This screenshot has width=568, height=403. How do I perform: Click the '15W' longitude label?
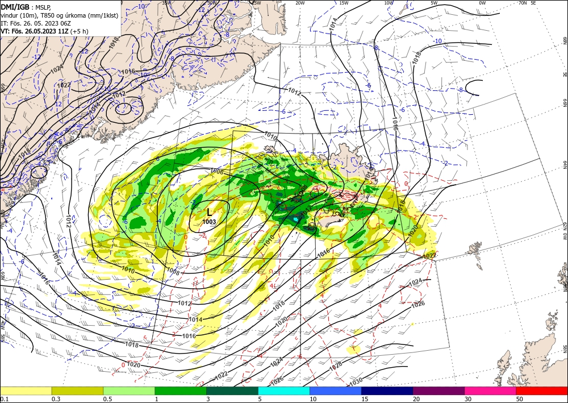(344, 2)
